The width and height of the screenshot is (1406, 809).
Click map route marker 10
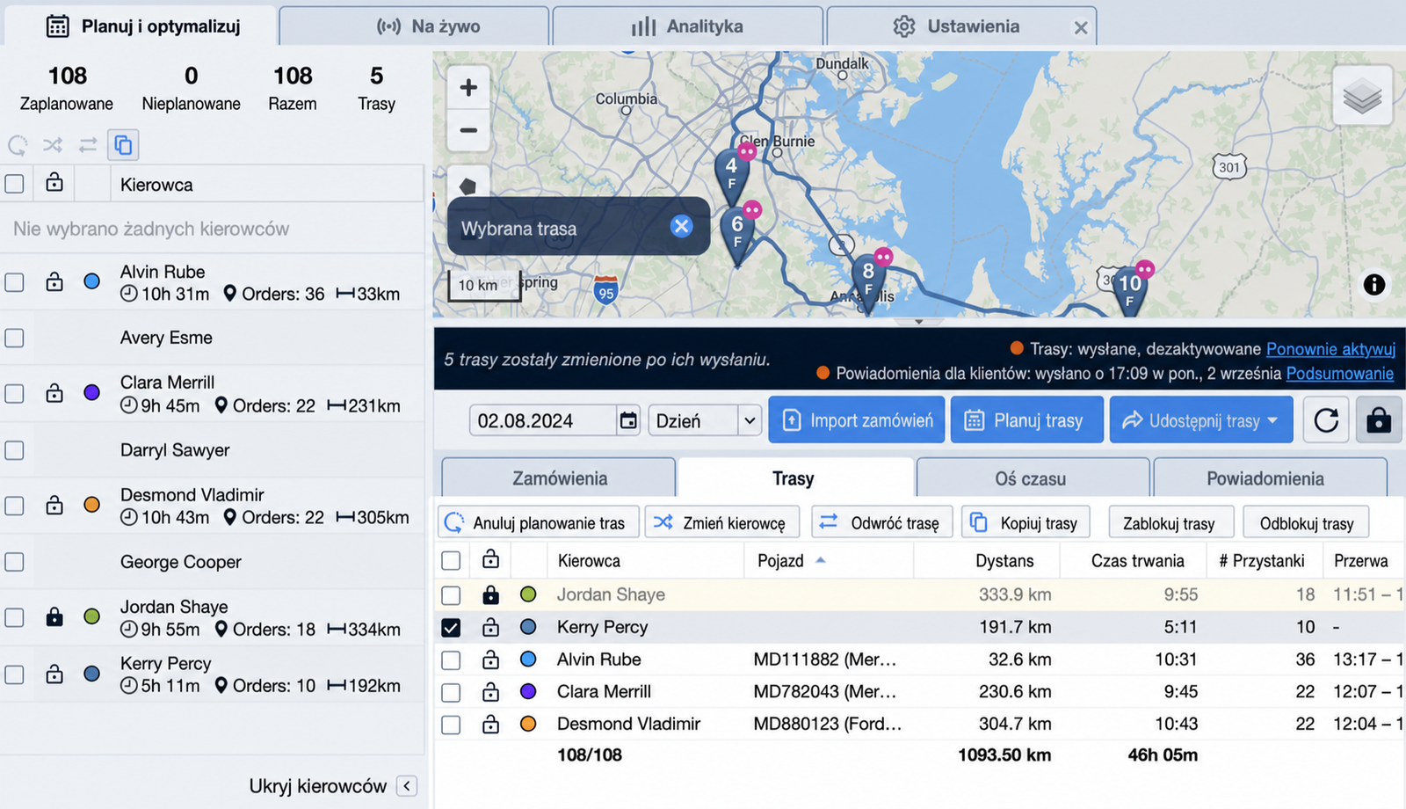(1129, 290)
